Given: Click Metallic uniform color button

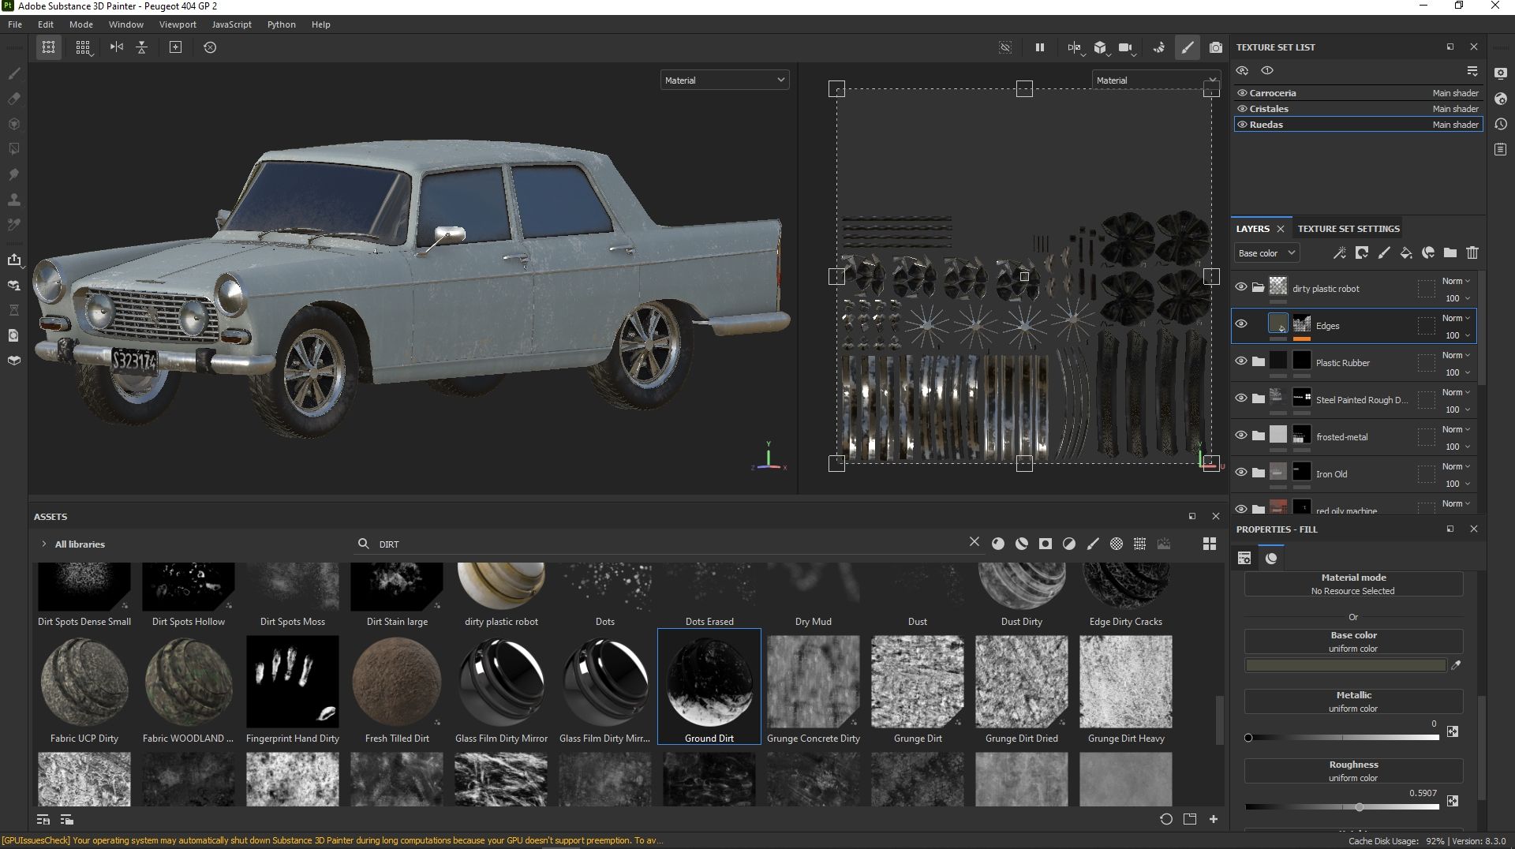Looking at the screenshot, I should coord(1353,701).
